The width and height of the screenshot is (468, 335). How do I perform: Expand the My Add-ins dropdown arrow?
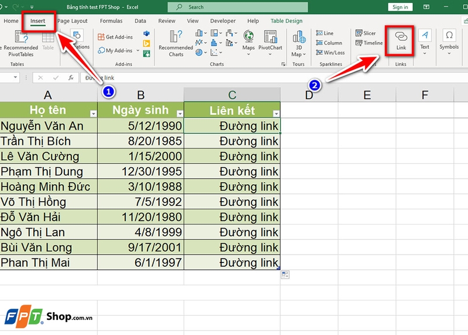click(137, 50)
